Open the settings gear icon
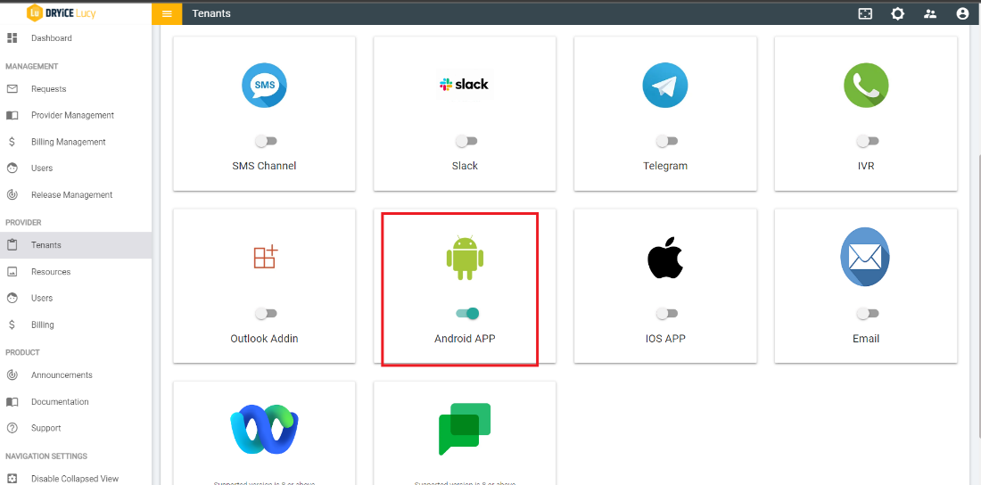981x485 pixels. click(x=898, y=13)
